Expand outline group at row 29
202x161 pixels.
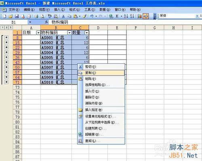point(6,52)
